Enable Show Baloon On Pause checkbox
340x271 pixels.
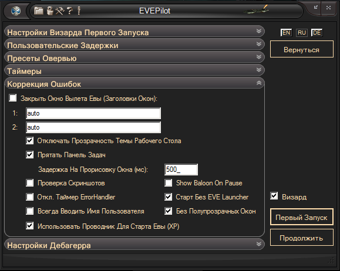pyautogui.click(x=169, y=183)
